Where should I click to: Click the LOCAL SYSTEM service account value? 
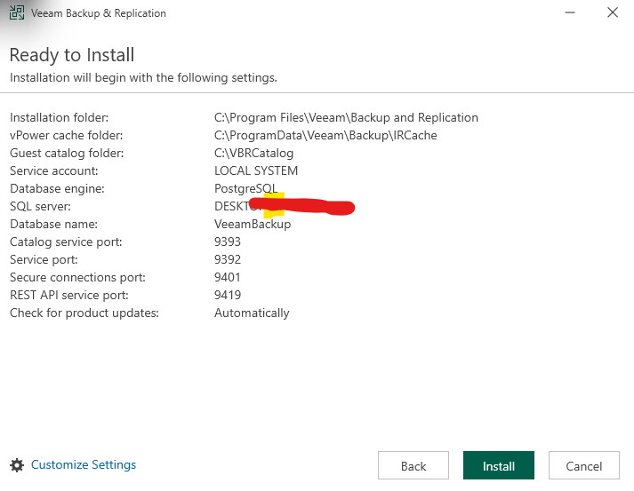[x=256, y=170]
